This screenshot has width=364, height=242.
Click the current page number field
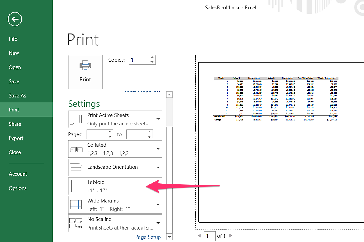[x=210, y=236]
